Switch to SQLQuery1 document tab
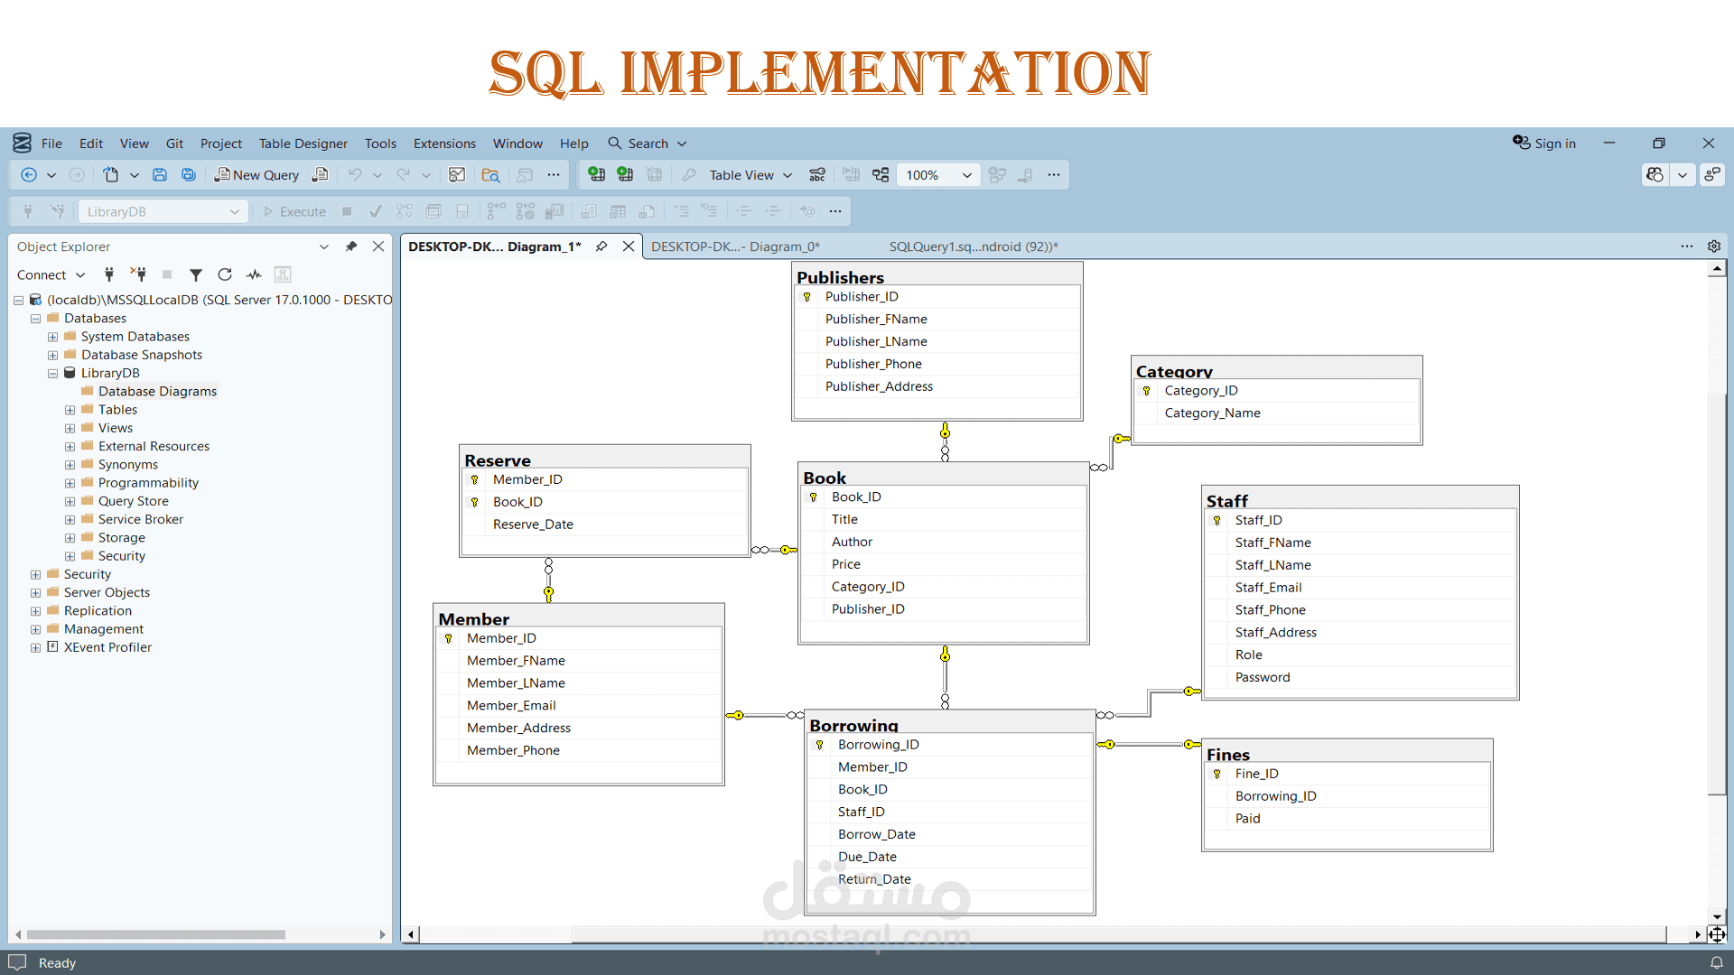 tap(973, 246)
